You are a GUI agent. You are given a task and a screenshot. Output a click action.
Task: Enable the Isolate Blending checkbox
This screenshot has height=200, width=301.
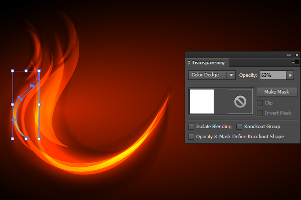pyautogui.click(x=191, y=127)
